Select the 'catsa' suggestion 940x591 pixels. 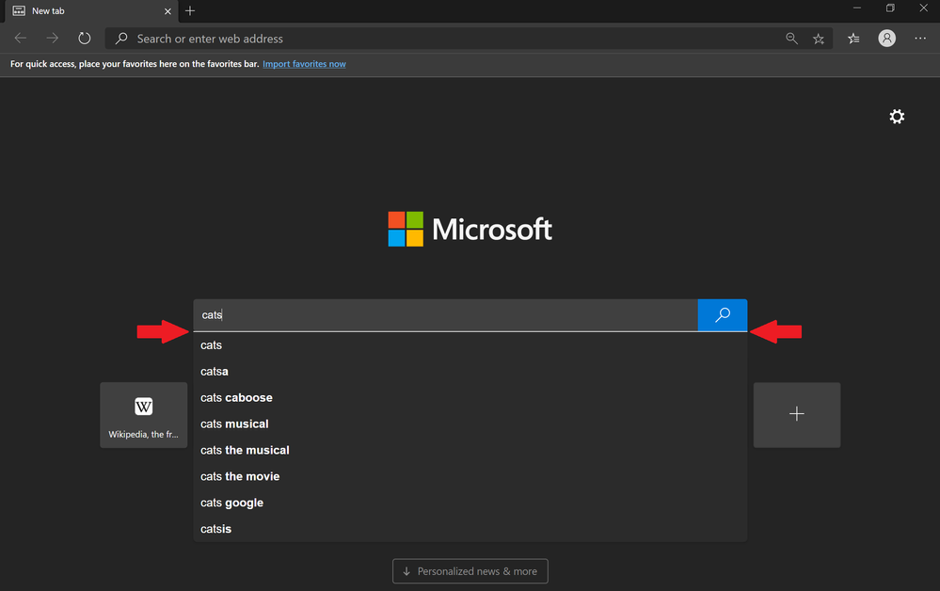(x=470, y=372)
